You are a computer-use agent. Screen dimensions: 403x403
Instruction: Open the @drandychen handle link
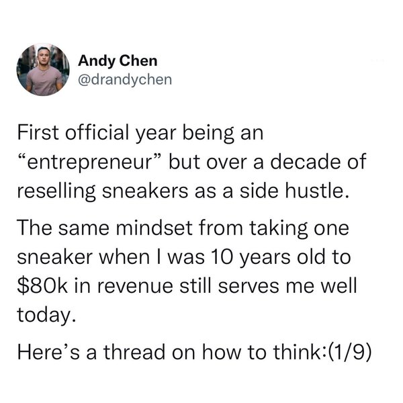pyautogui.click(x=126, y=80)
